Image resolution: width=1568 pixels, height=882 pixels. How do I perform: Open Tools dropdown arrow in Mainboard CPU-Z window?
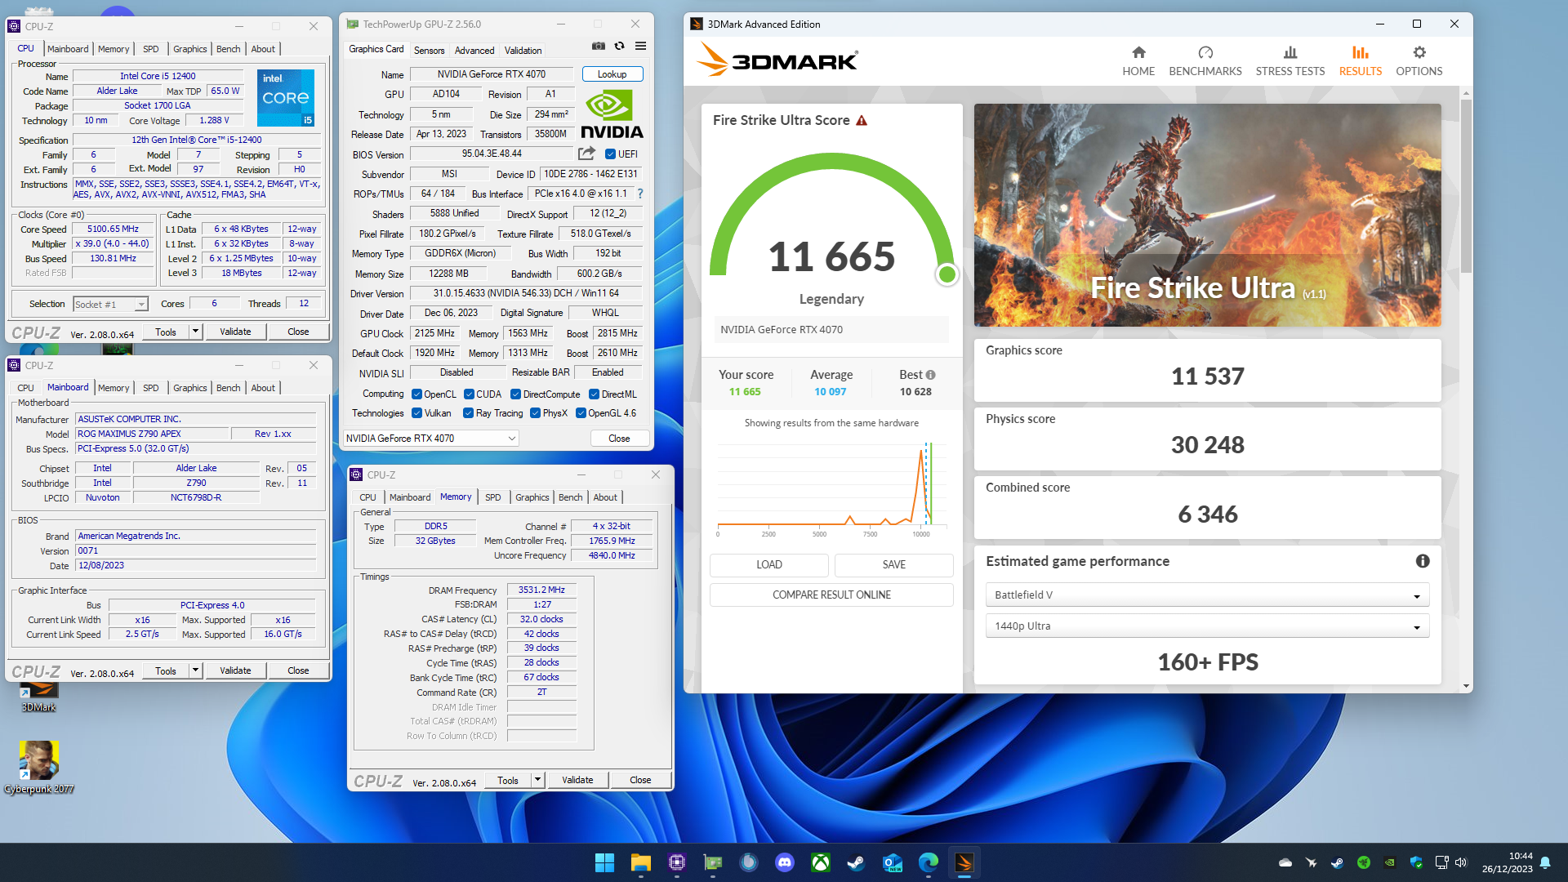pyautogui.click(x=195, y=670)
